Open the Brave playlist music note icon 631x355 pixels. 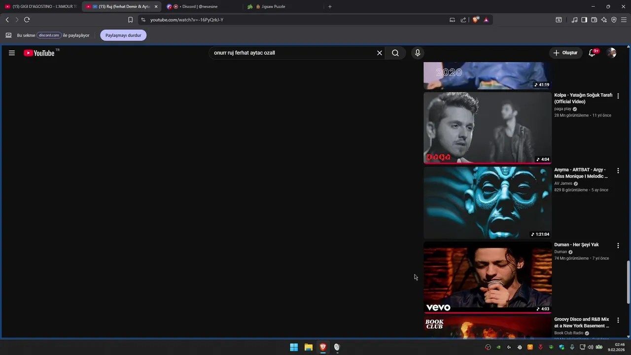574,20
